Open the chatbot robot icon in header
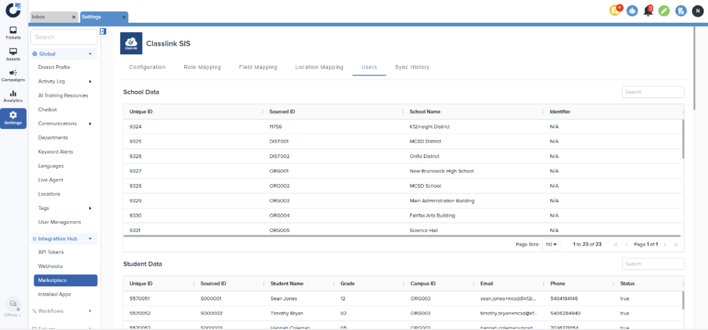708x330 pixels. (x=631, y=11)
